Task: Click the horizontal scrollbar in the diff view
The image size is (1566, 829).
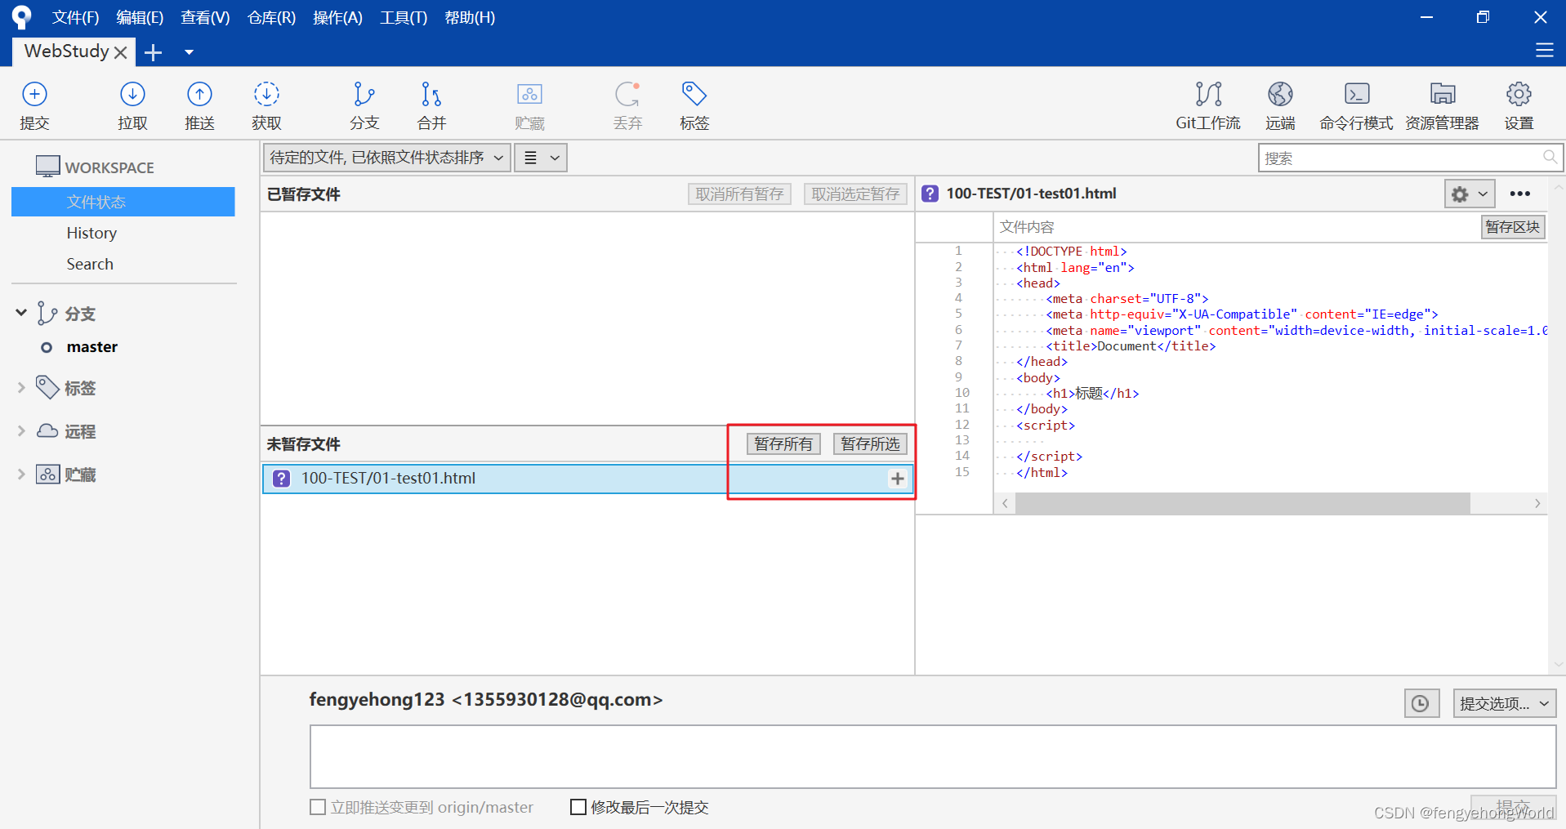Action: 1243,503
